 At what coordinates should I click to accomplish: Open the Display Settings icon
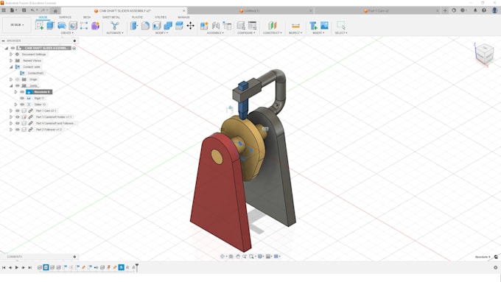tap(260, 256)
